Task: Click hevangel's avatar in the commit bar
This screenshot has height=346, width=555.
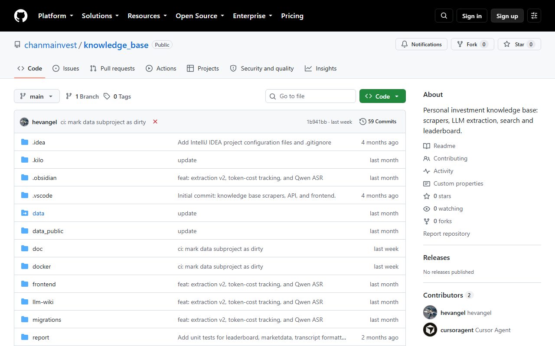Action: [24, 122]
